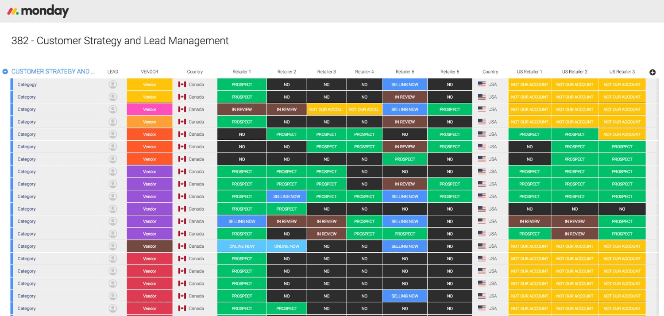Click ONLINE NOW status under Retailer 1
This screenshot has height=316, width=664.
point(242,246)
